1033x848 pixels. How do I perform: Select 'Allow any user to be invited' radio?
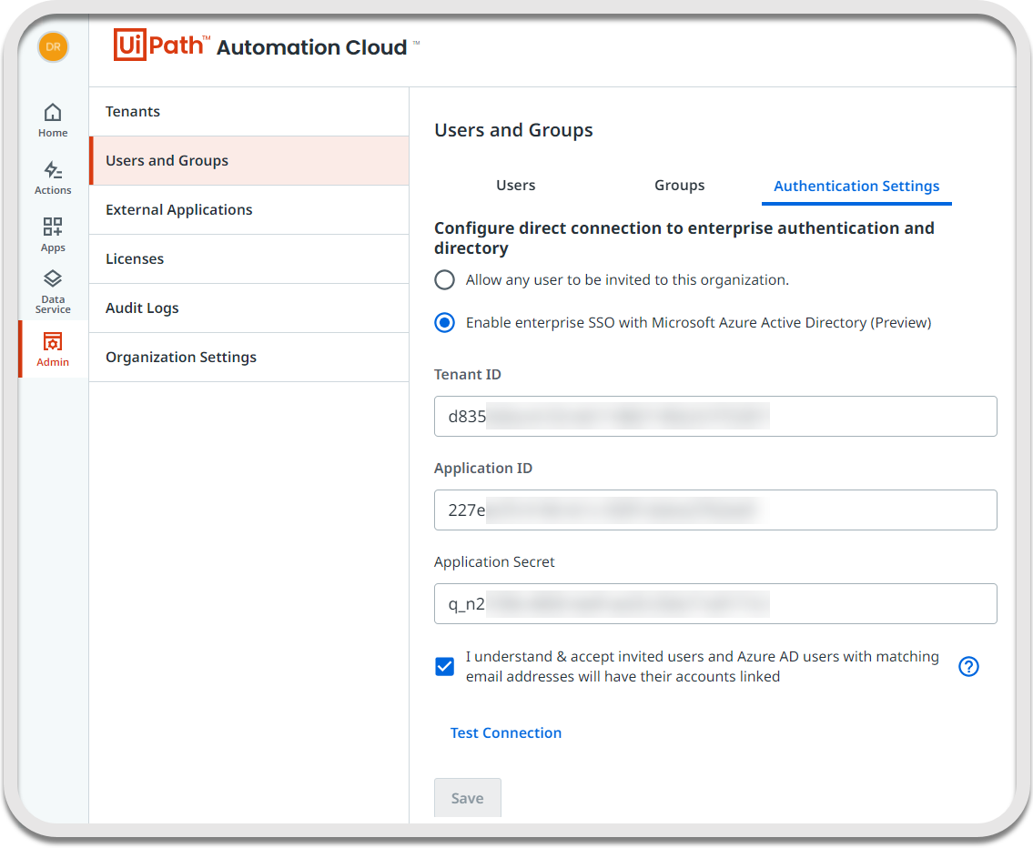pos(445,280)
